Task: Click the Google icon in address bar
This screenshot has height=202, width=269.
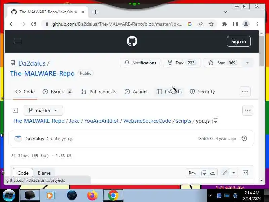Action: tap(189, 24)
